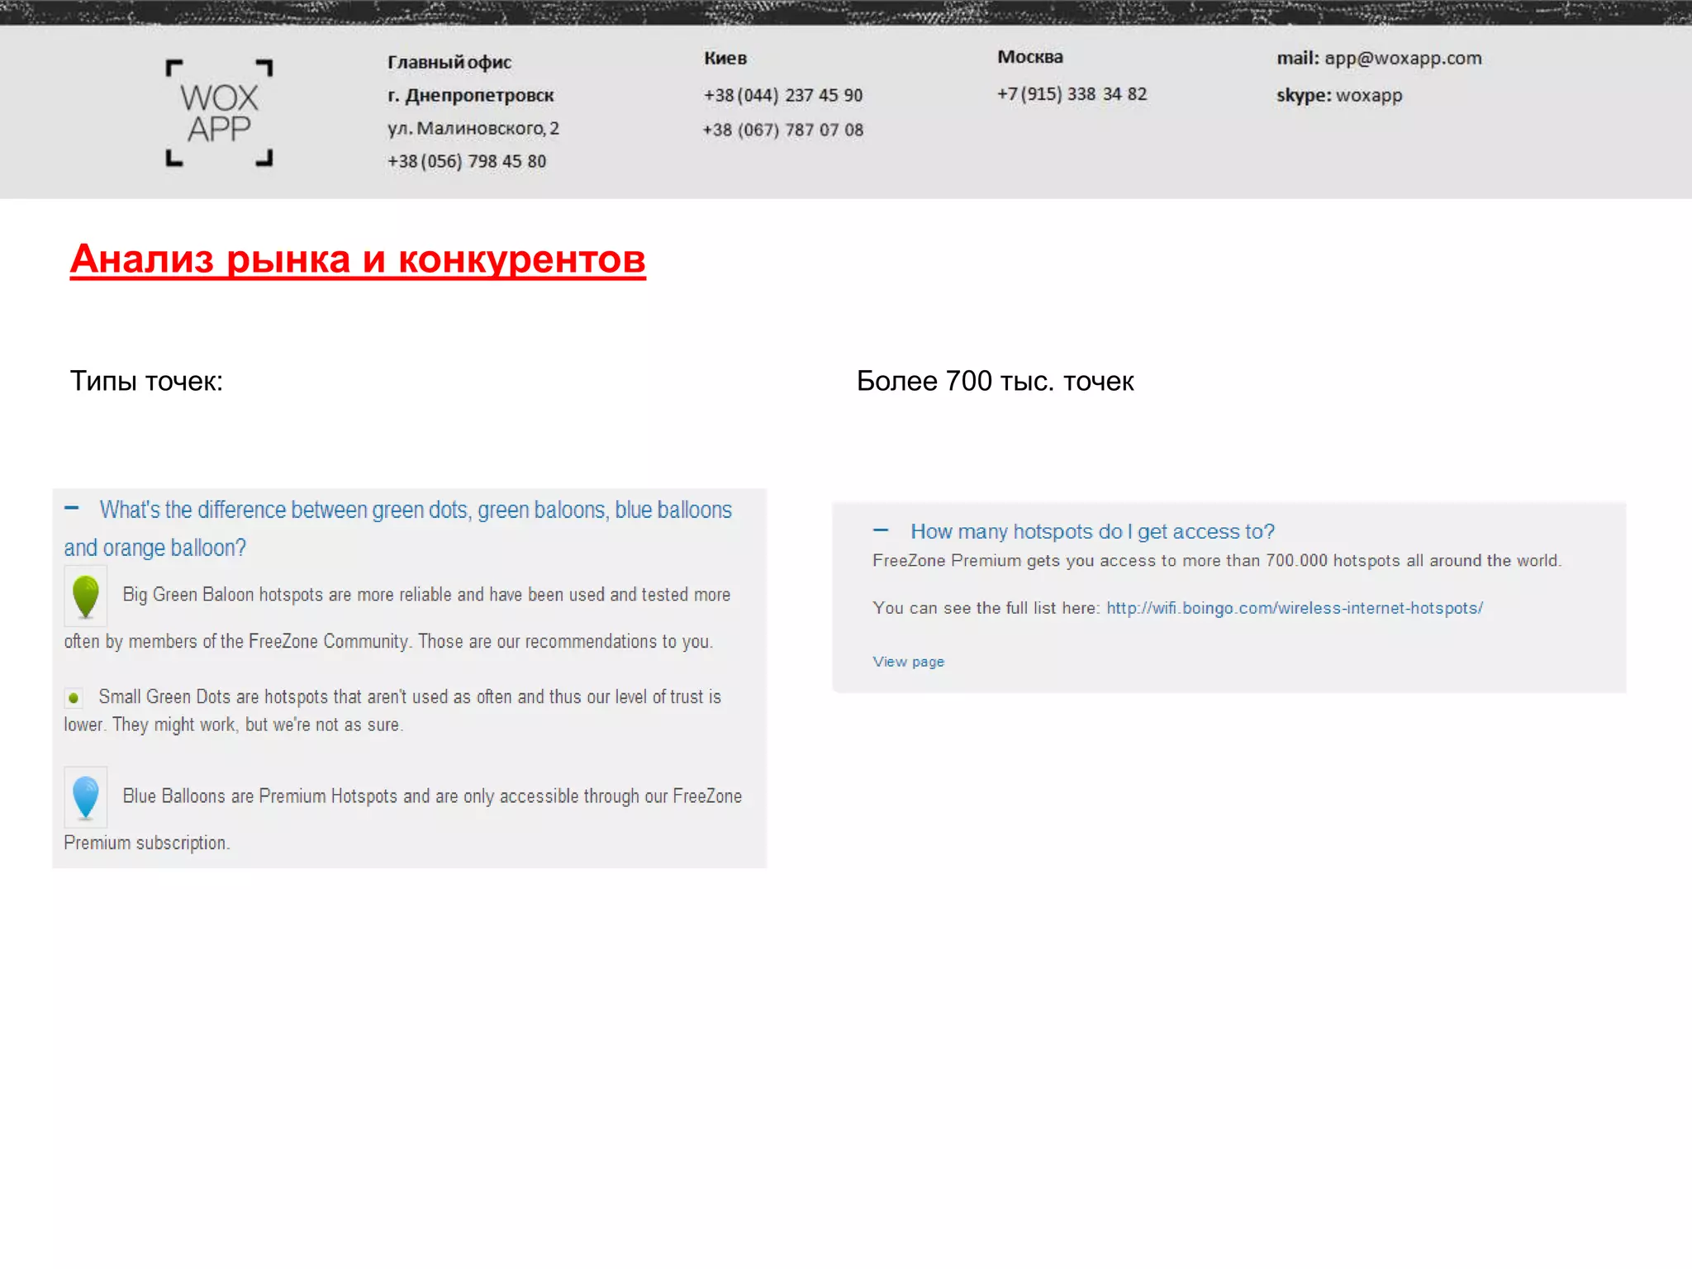
Task: Click the 'What's the difference between green dots' heading
Action: (x=415, y=511)
